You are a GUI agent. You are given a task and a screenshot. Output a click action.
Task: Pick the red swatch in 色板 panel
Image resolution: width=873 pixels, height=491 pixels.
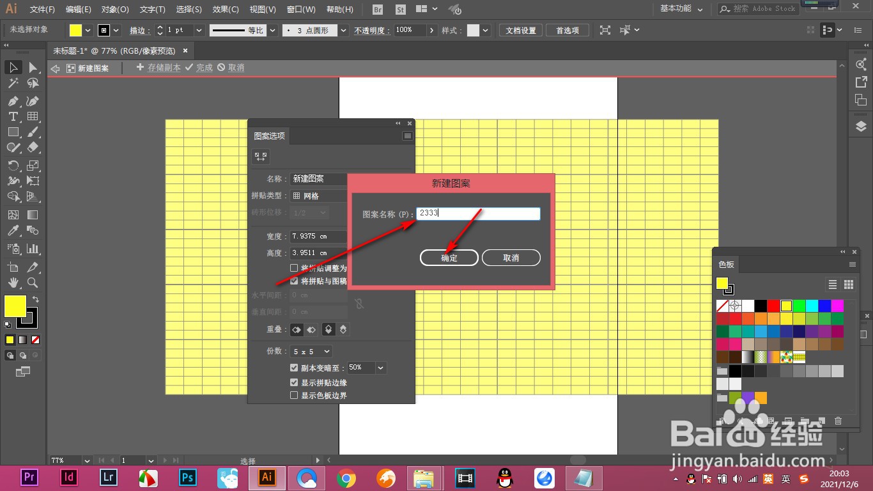click(773, 306)
